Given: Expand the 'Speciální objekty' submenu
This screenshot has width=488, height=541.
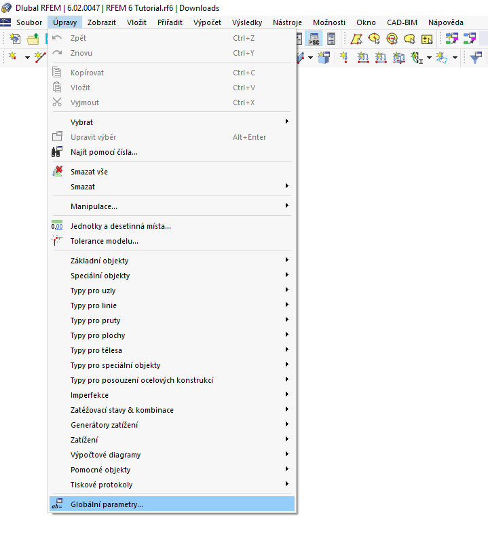Looking at the screenshot, I should pos(172,276).
